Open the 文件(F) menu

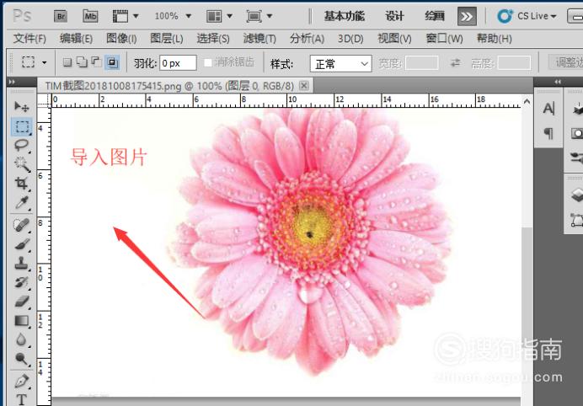tap(29, 39)
